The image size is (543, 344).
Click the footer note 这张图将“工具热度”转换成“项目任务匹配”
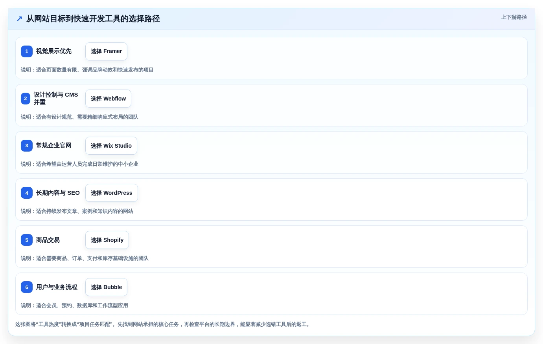coord(163,324)
